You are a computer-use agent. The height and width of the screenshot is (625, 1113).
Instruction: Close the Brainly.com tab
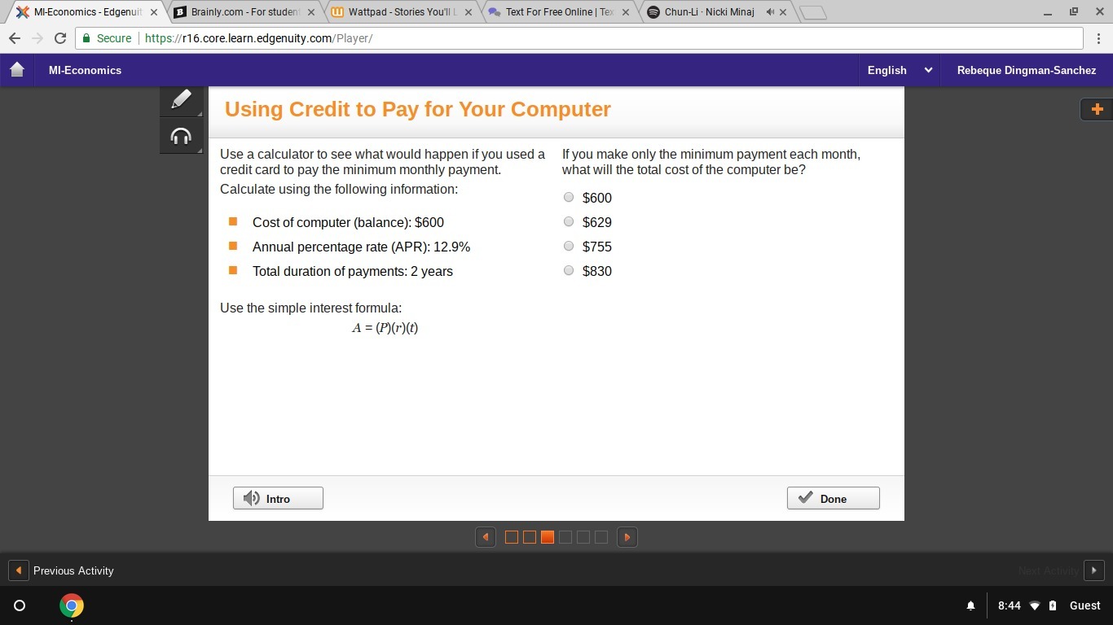tap(310, 12)
